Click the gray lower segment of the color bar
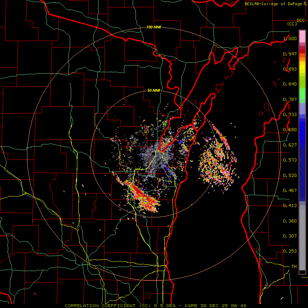This screenshot has width=308, height=308. click(302, 238)
